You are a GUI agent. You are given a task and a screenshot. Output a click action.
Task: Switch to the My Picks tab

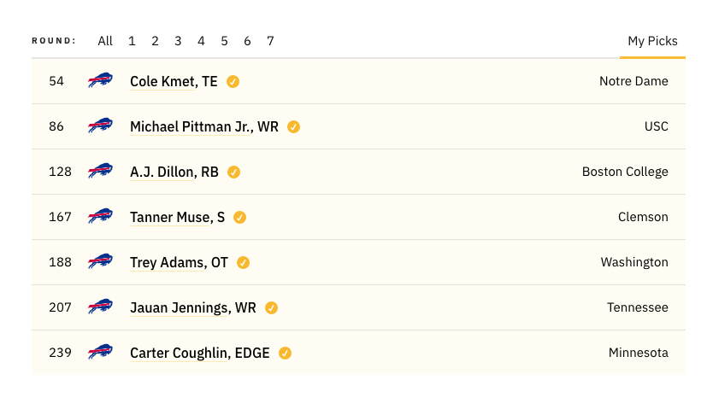652,41
